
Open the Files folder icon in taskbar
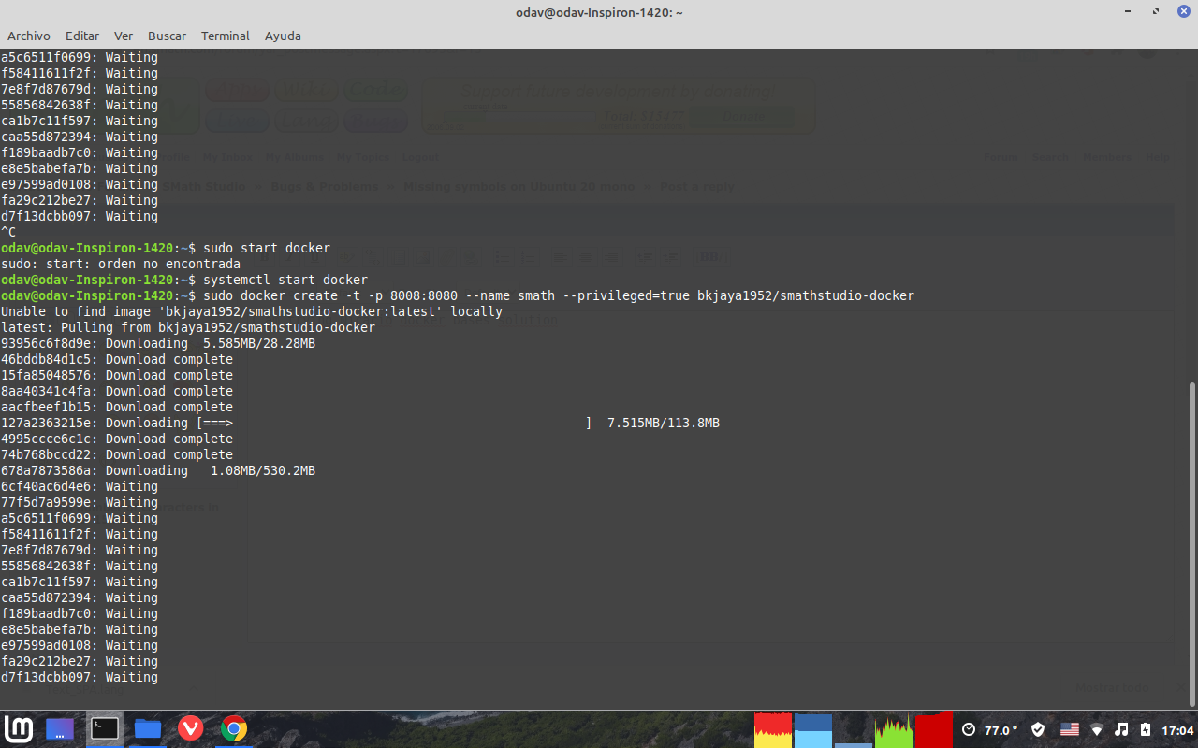(x=147, y=729)
